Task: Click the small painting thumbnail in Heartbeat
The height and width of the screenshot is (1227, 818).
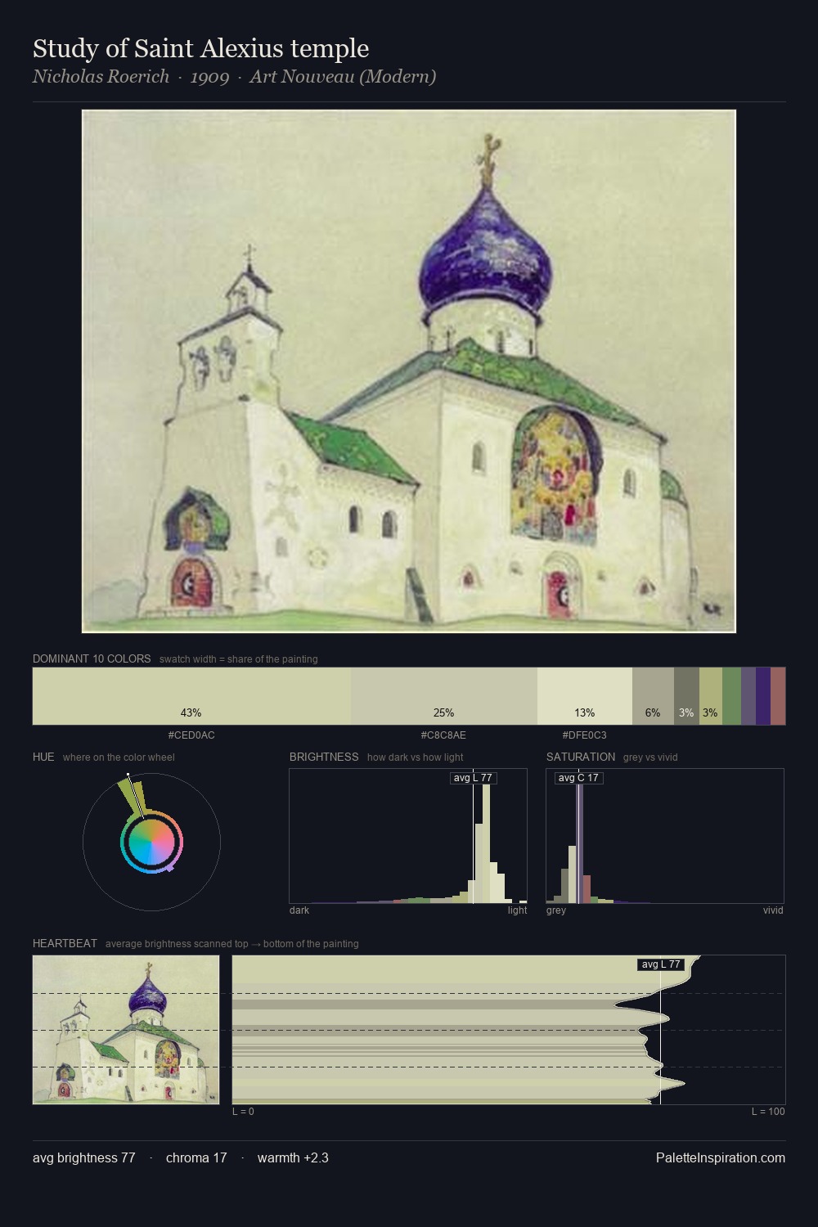Action: coord(126,1030)
